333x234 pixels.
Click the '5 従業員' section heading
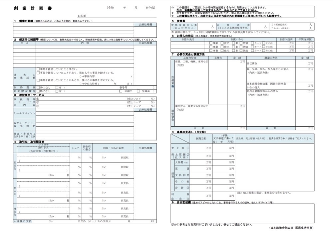coord(178,21)
